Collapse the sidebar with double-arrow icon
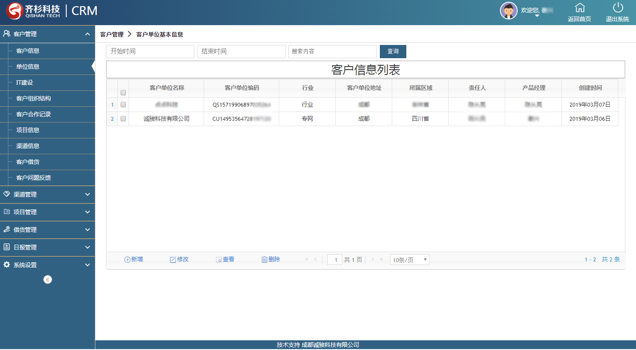 pyautogui.click(x=48, y=279)
